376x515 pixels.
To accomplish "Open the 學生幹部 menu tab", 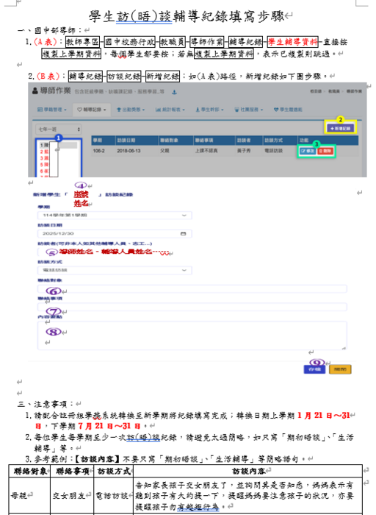I will 209,110.
